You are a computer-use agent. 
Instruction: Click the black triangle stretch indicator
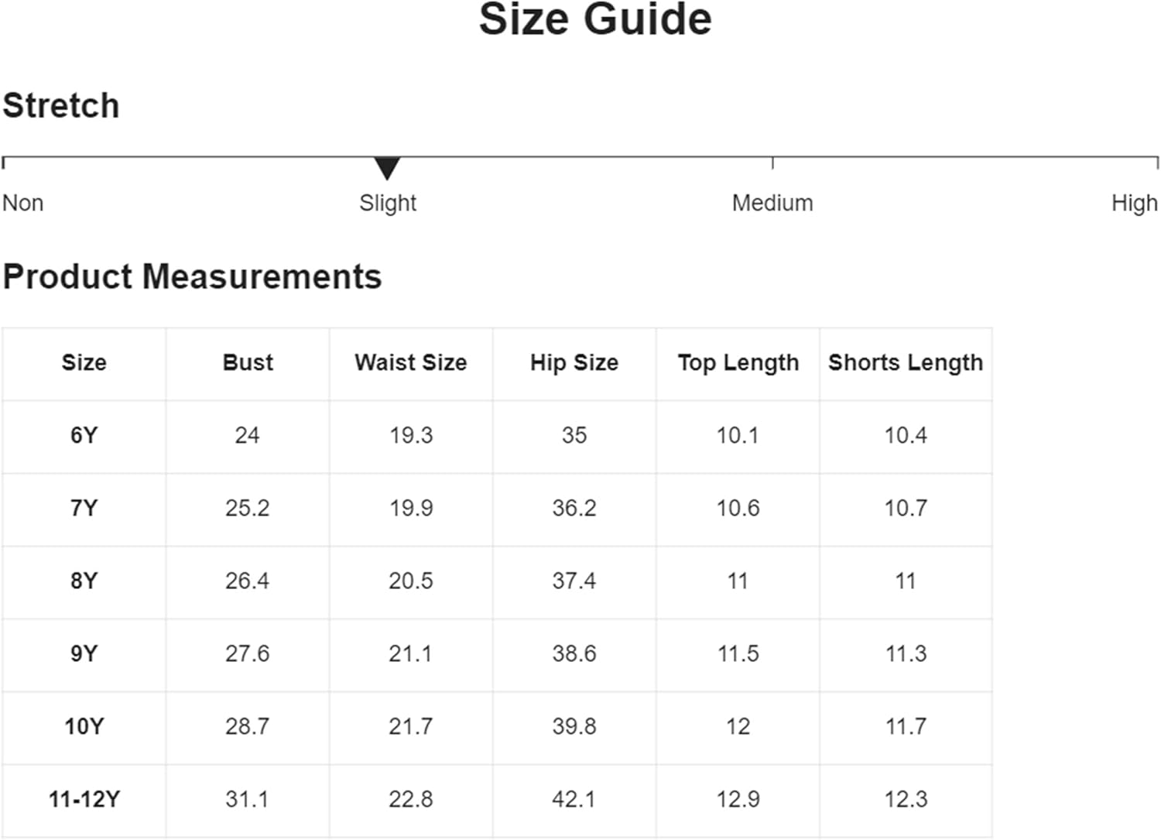387,167
